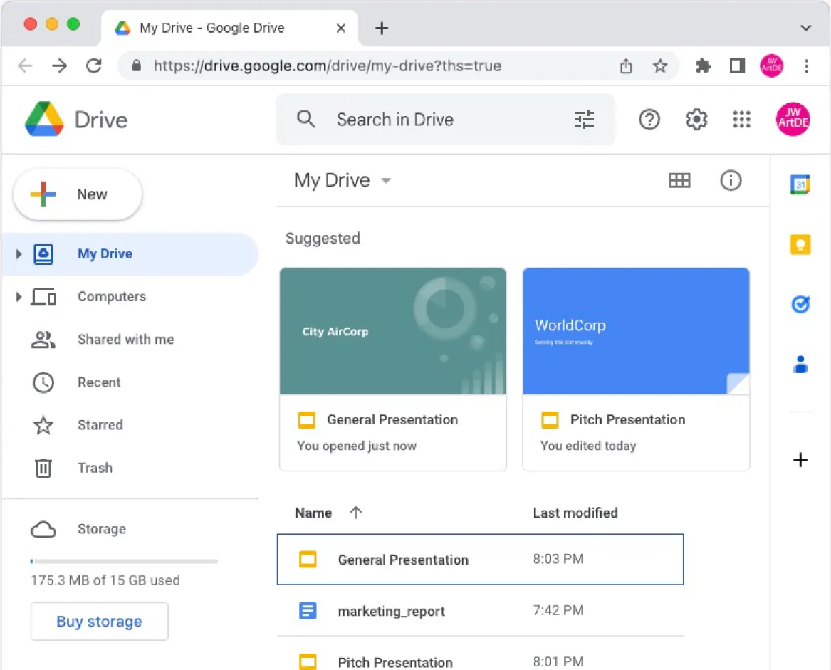The width and height of the screenshot is (831, 670).
Task: Create a file with New button
Action: 77,194
